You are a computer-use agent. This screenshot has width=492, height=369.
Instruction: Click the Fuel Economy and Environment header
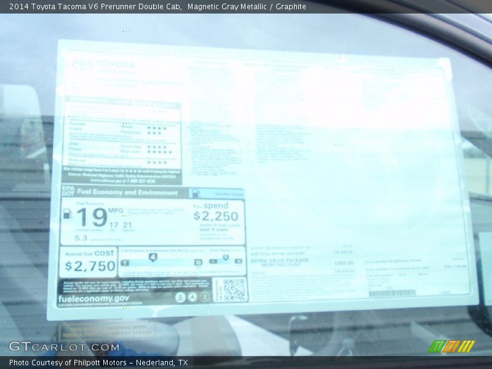coord(127,192)
